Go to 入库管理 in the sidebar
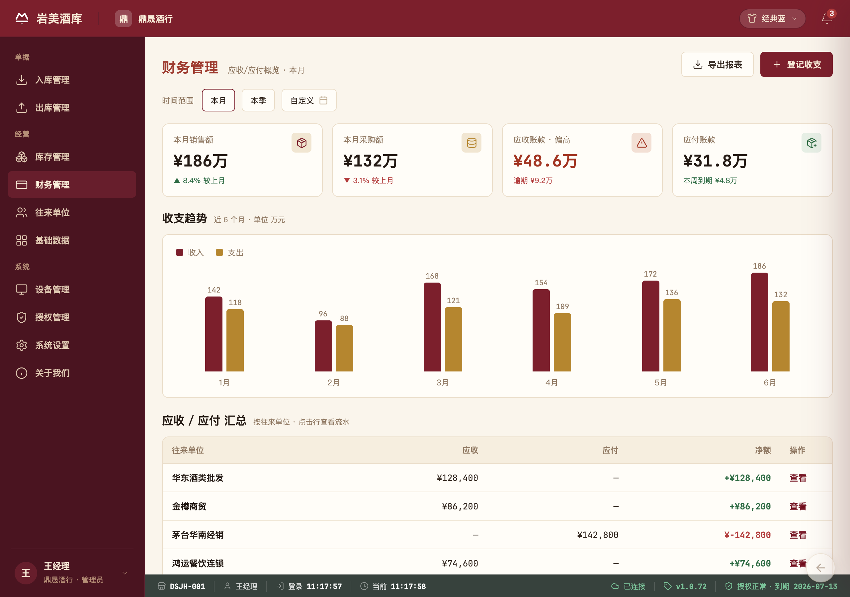This screenshot has width=850, height=597. coord(72,80)
